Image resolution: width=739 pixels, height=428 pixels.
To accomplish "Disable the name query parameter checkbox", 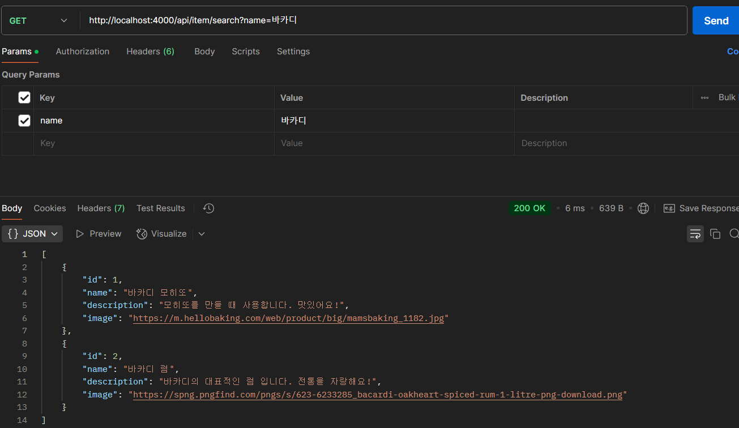I will click(24, 120).
